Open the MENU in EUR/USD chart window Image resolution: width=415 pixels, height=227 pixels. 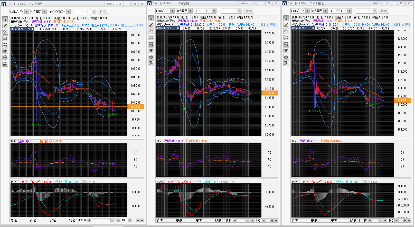[x=244, y=3]
